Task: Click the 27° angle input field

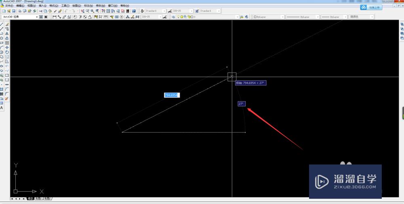Action: (242, 104)
